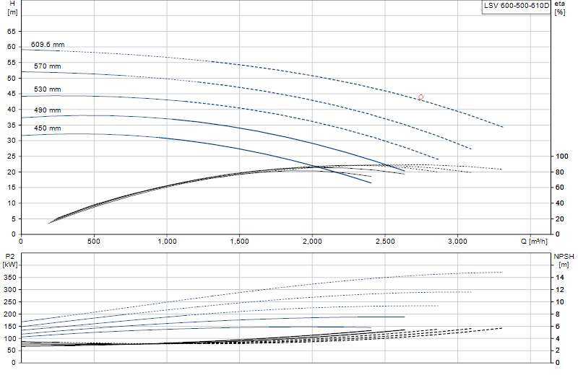
Task: Click the 1,000 flow axis tick
Action: 167,242
